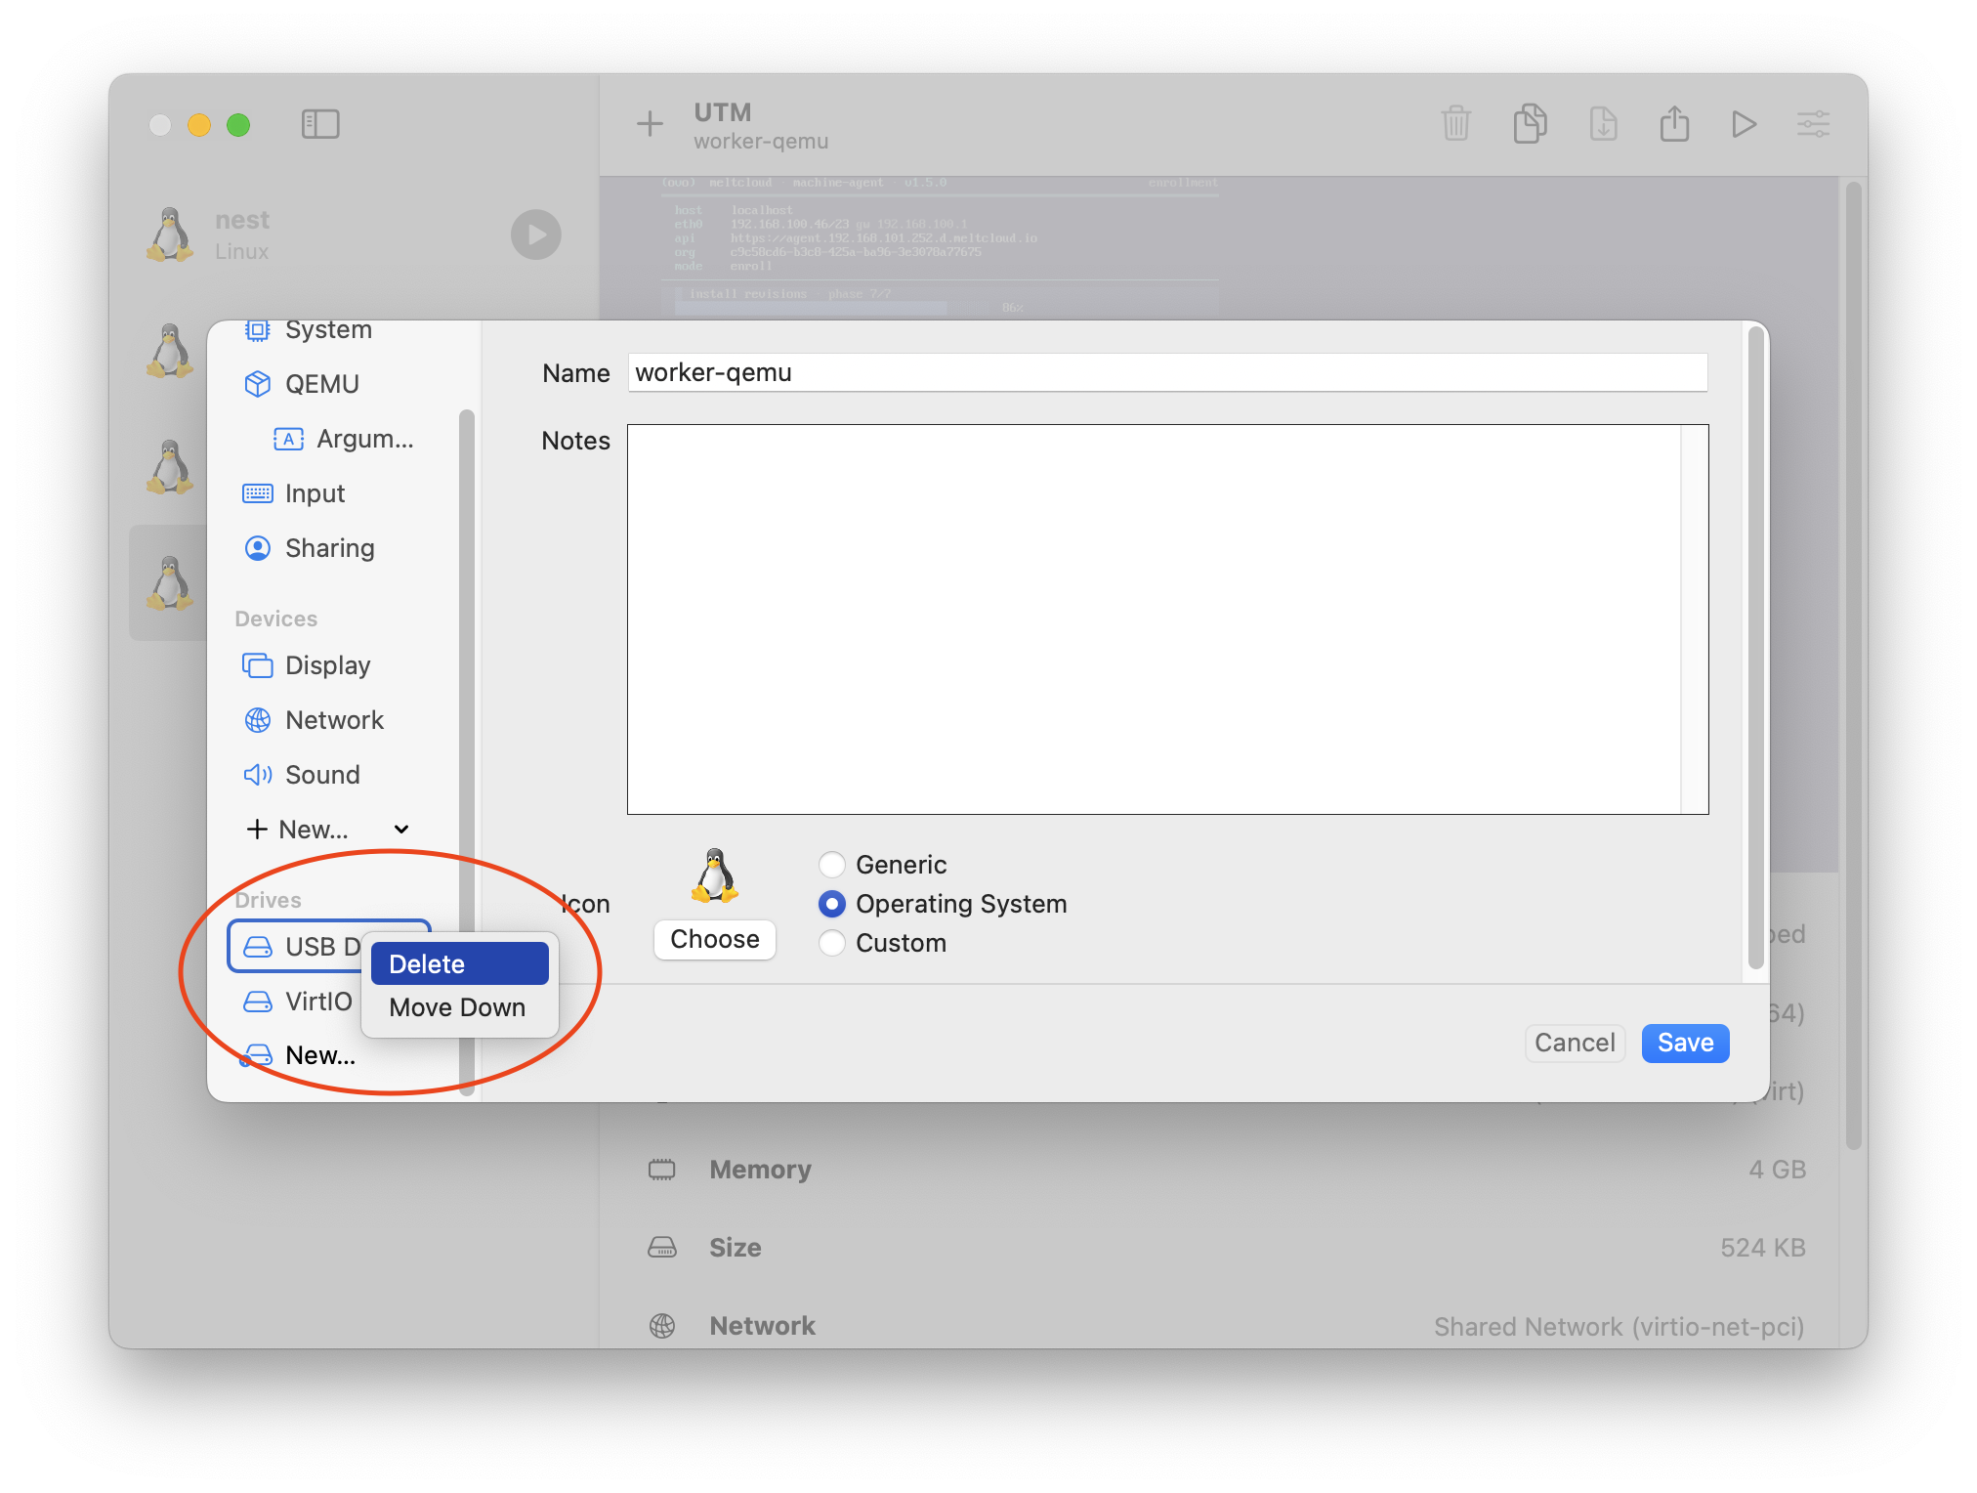The height and width of the screenshot is (1493, 1977).
Task: Select the Custom icon radio button
Action: click(832, 943)
